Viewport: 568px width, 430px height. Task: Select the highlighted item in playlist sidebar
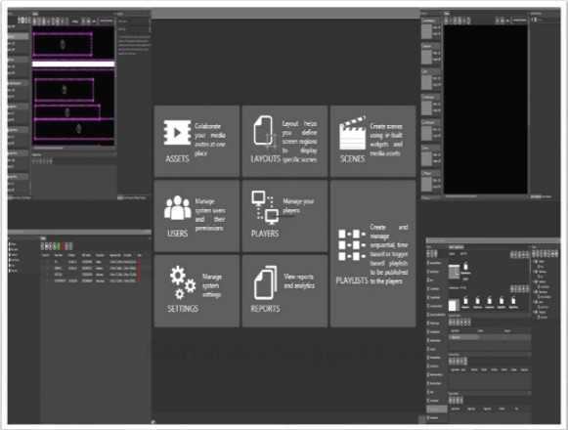pos(437,409)
